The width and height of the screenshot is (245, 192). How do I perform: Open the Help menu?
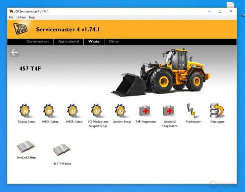(x=32, y=17)
